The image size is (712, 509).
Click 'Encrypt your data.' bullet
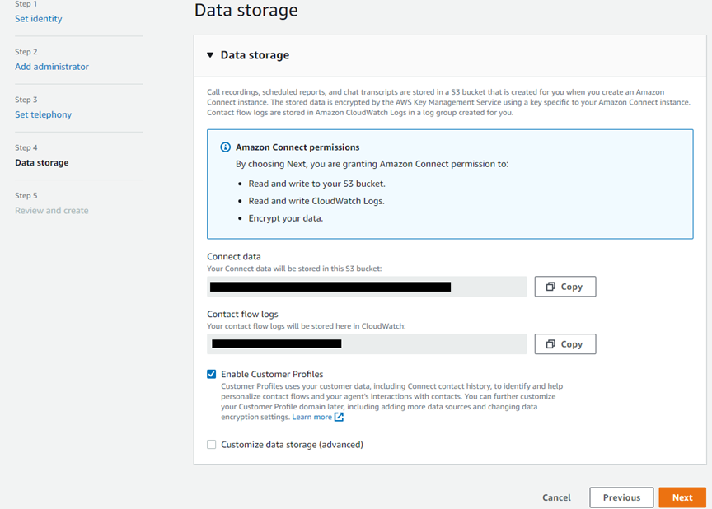click(286, 218)
